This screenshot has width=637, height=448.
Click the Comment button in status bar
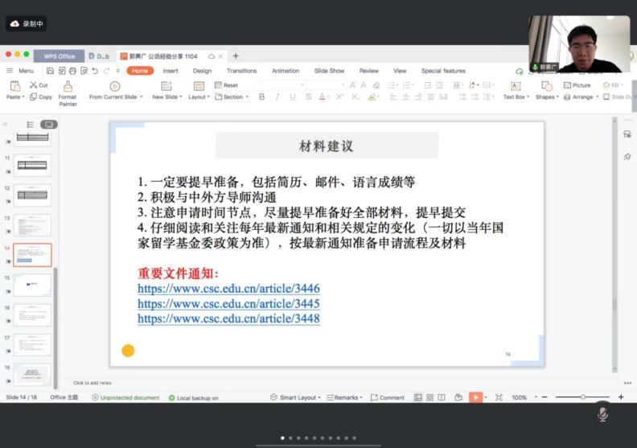(x=388, y=397)
